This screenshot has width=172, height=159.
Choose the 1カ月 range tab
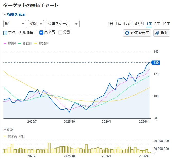click(x=128, y=24)
